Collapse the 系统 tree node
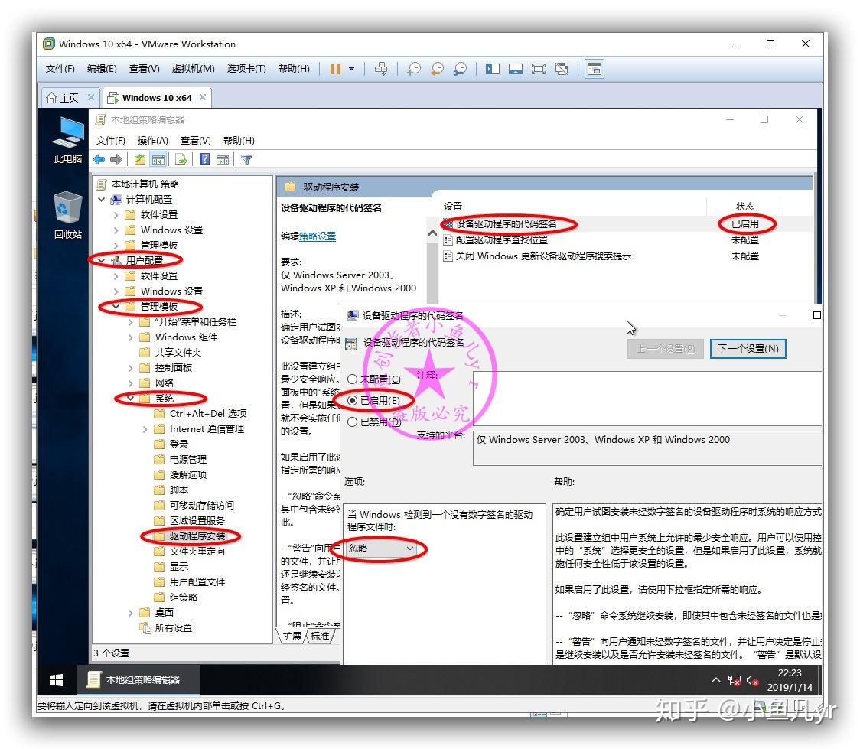Image resolution: width=860 pixels, height=749 pixels. tap(131, 398)
